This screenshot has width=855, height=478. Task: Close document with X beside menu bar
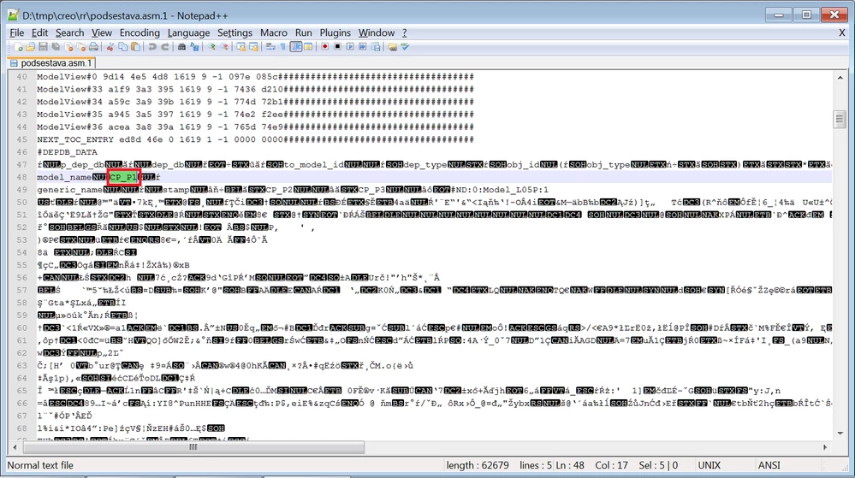tap(842, 32)
